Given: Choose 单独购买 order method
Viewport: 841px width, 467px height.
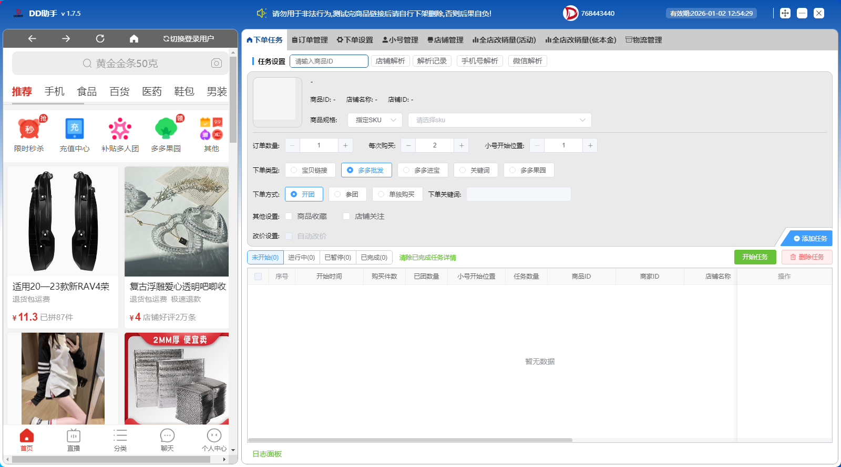Looking at the screenshot, I should coord(397,194).
